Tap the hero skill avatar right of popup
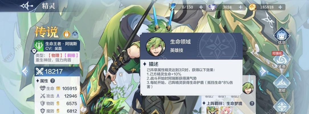 point(248,88)
